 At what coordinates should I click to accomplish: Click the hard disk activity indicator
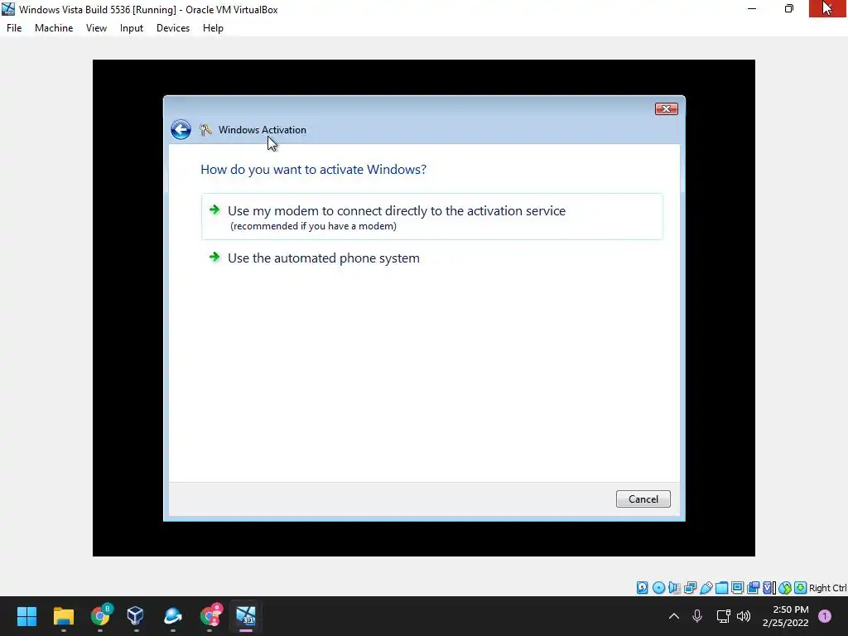click(642, 588)
